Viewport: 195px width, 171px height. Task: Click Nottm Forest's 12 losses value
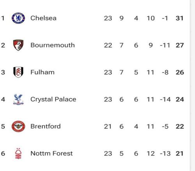(x=151, y=154)
